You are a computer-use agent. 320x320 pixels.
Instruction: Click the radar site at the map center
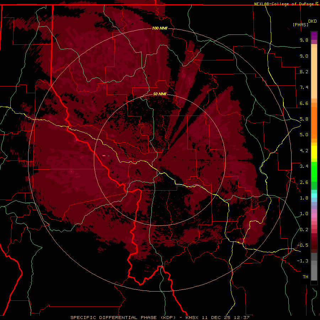point(160,160)
